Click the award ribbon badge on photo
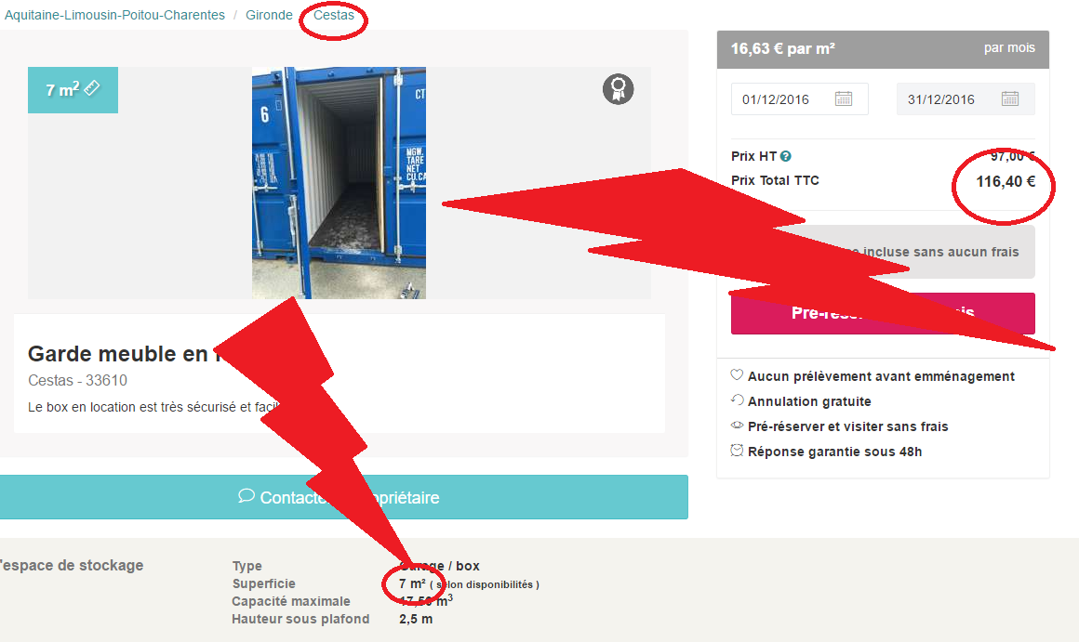 pyautogui.click(x=618, y=89)
